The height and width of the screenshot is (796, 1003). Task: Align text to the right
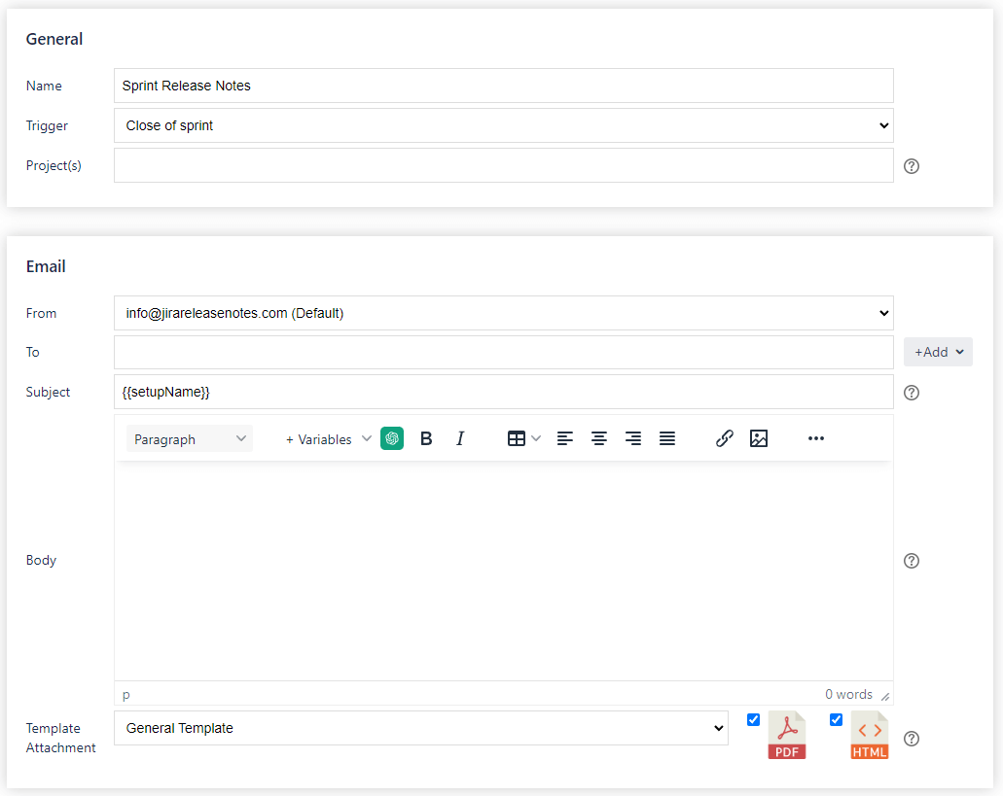pyautogui.click(x=633, y=438)
